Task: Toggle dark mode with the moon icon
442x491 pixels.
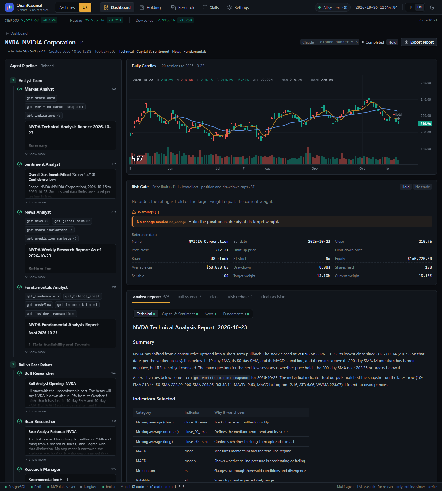Action: pos(432,7)
